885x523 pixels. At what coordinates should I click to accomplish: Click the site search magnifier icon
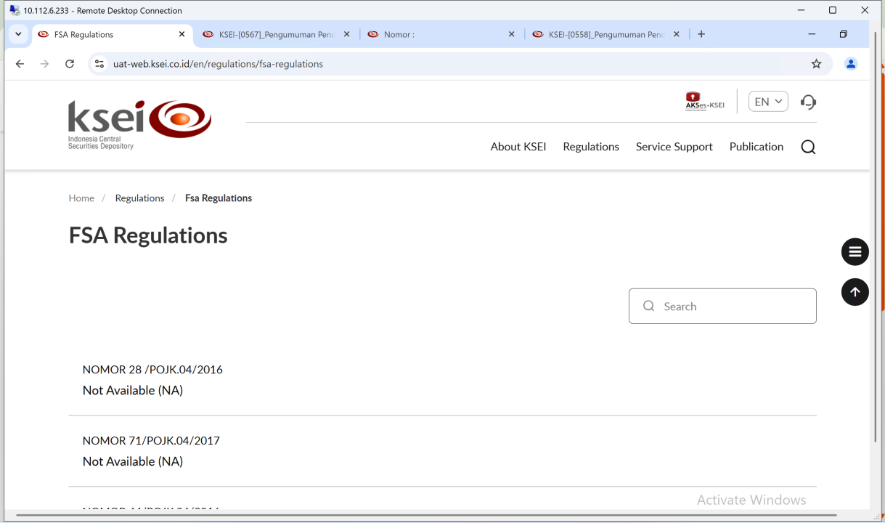808,147
